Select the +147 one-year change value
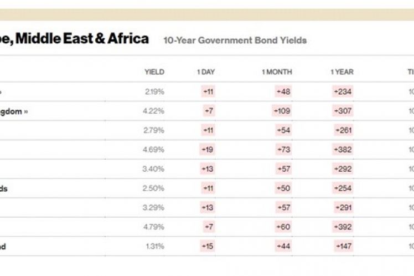Screen dimensions: 414x276 tap(343, 246)
